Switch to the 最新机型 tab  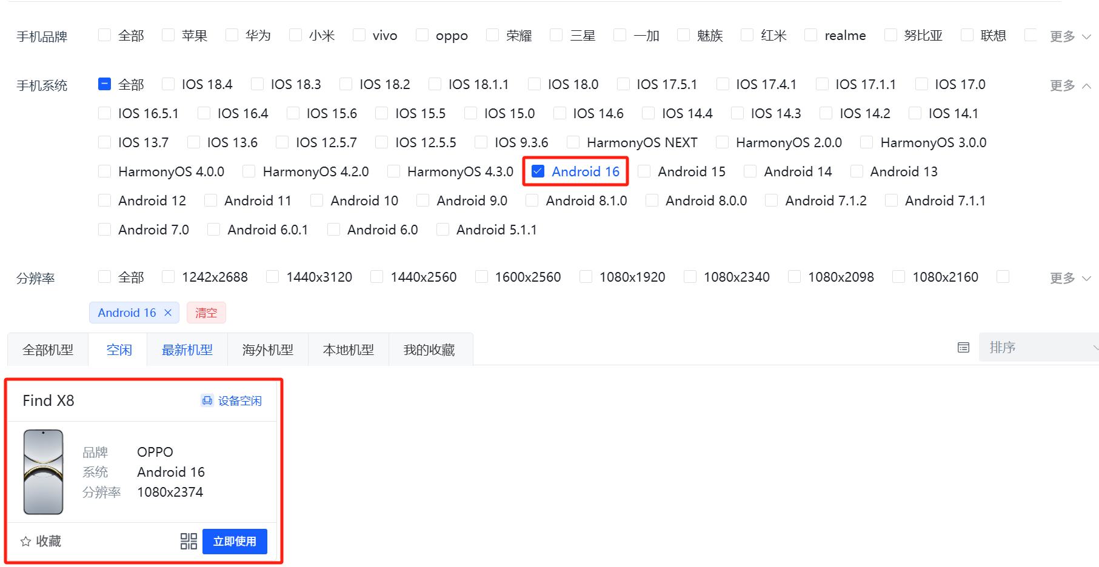pyautogui.click(x=187, y=350)
